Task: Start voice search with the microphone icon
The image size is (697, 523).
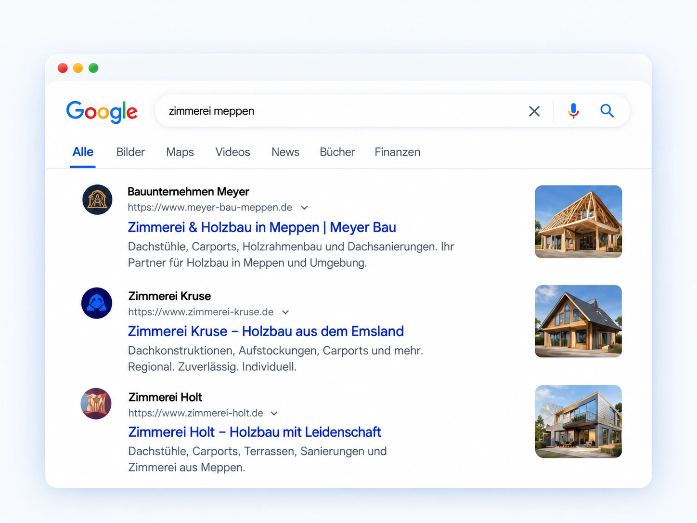Action: tap(573, 111)
